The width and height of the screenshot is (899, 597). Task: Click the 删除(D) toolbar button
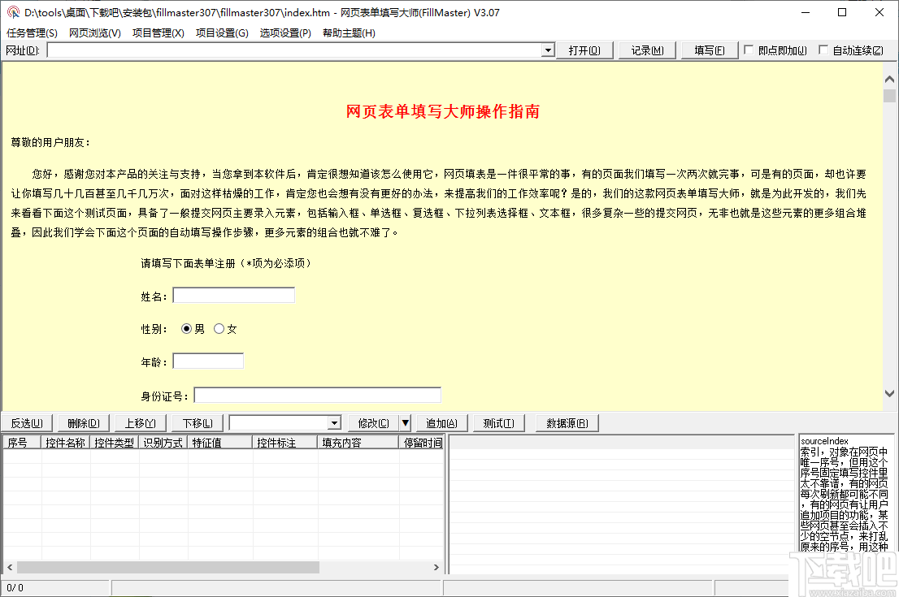(83, 422)
